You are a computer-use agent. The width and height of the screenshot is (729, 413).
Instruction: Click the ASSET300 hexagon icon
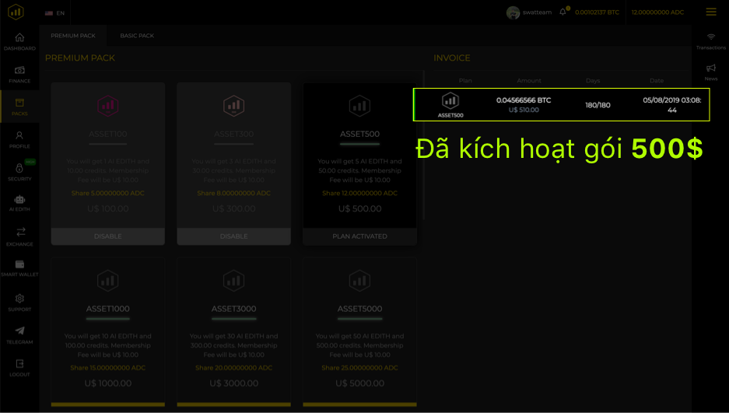tap(234, 106)
